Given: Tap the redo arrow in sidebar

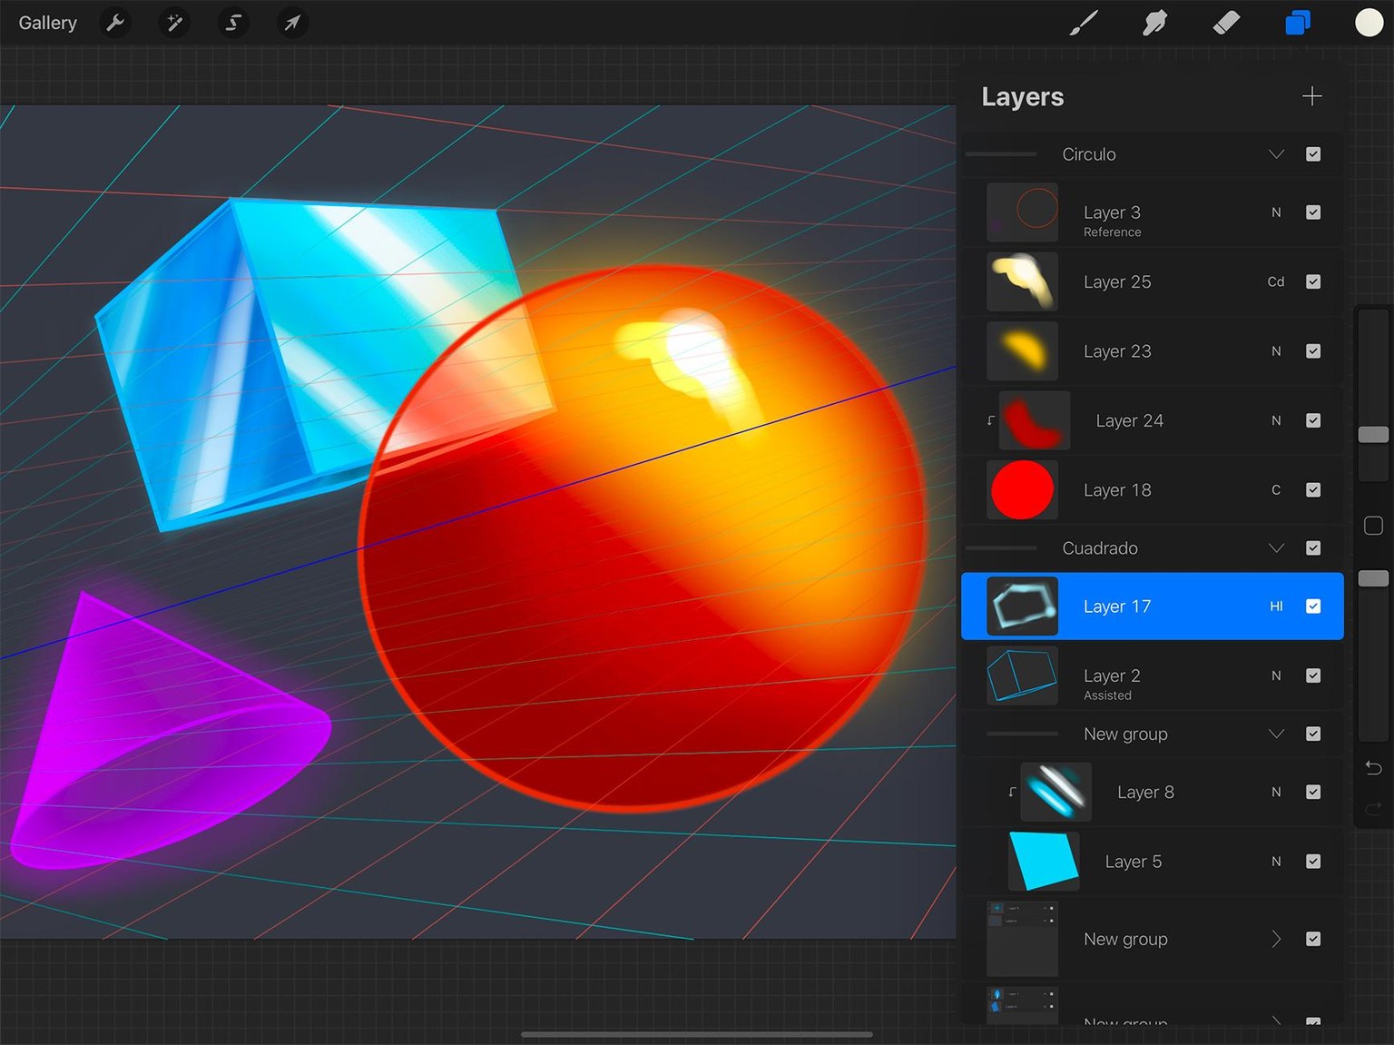Looking at the screenshot, I should tap(1373, 807).
